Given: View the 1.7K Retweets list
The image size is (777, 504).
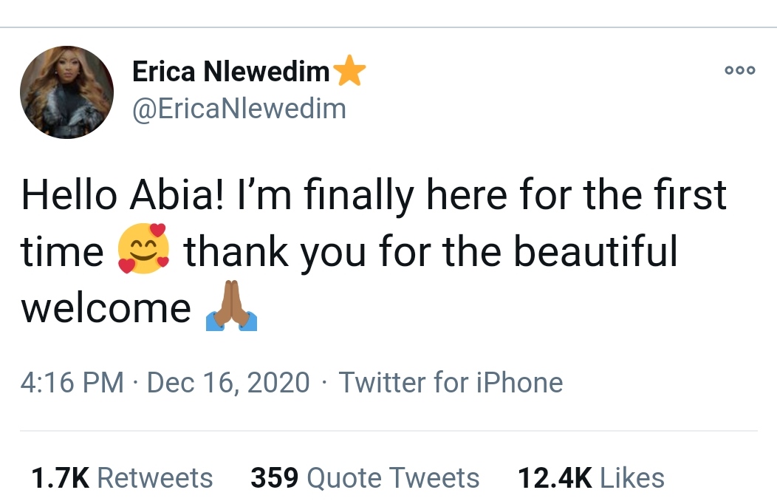Looking at the screenshot, I should (x=122, y=478).
